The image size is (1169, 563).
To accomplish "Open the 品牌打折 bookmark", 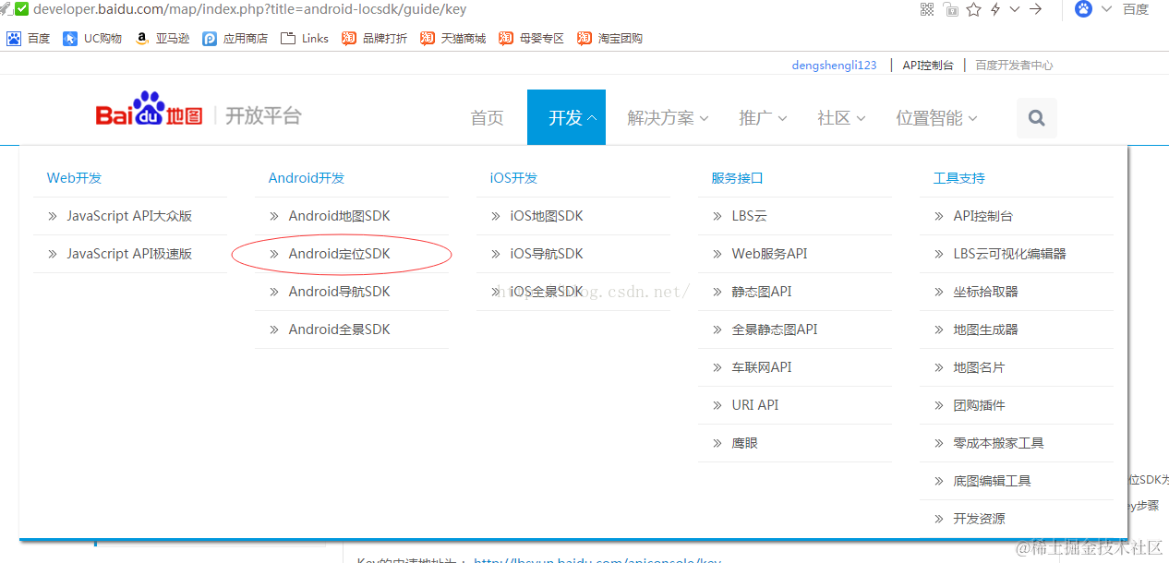I will pyautogui.click(x=374, y=38).
